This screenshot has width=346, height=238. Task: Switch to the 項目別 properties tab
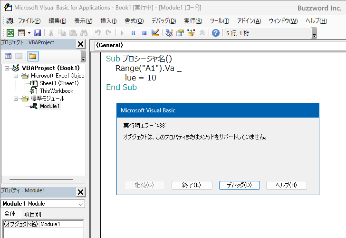tap(32, 214)
